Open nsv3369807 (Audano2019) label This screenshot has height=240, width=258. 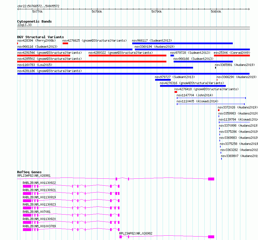(x=239, y=156)
